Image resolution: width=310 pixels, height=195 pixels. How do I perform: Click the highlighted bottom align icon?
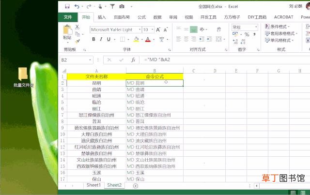(x=194, y=29)
